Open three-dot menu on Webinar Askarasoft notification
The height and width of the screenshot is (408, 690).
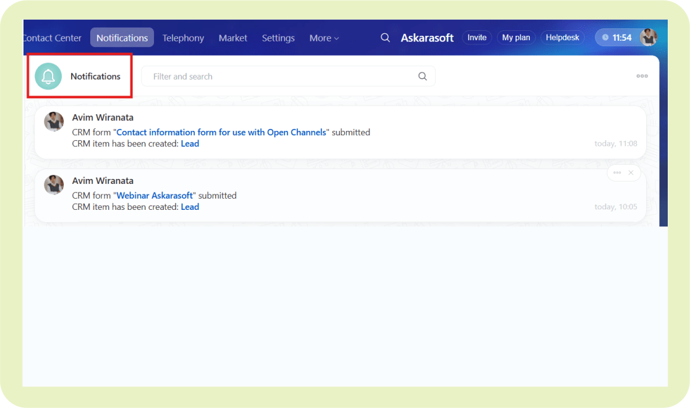617,173
